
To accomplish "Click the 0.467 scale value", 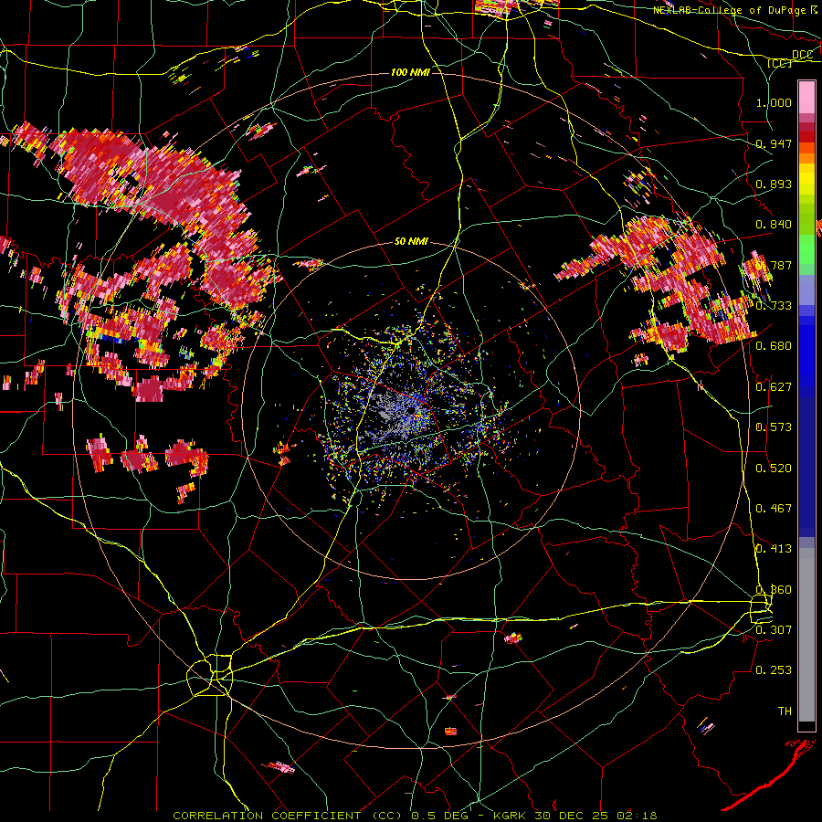I will click(x=774, y=508).
